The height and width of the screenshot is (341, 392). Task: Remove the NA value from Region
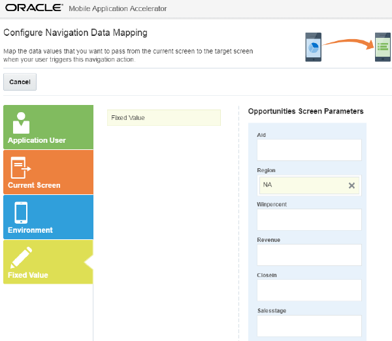(x=351, y=185)
